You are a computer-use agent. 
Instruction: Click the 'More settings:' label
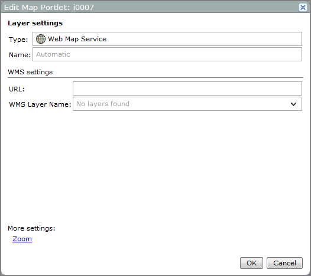tap(31, 228)
